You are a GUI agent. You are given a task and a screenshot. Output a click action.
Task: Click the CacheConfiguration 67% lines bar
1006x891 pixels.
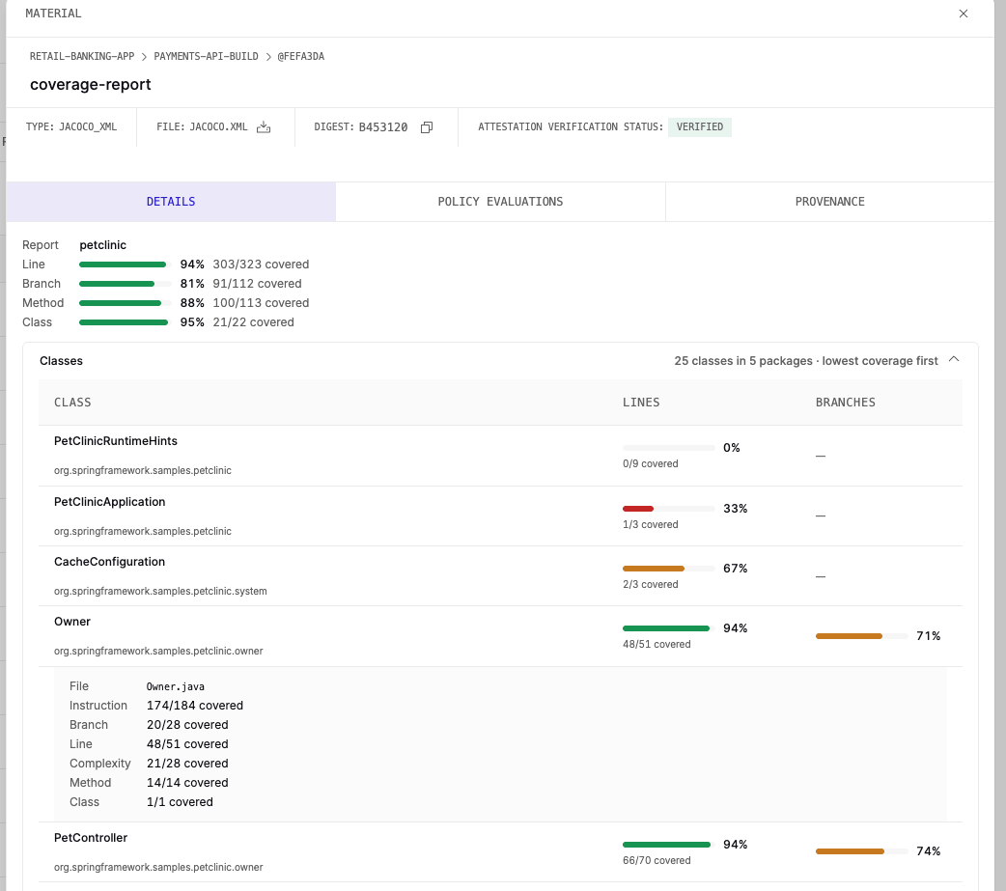[668, 569]
